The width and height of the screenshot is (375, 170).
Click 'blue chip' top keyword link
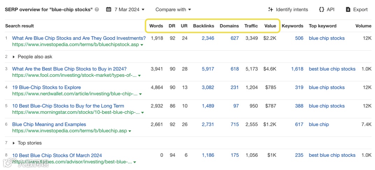click(319, 124)
